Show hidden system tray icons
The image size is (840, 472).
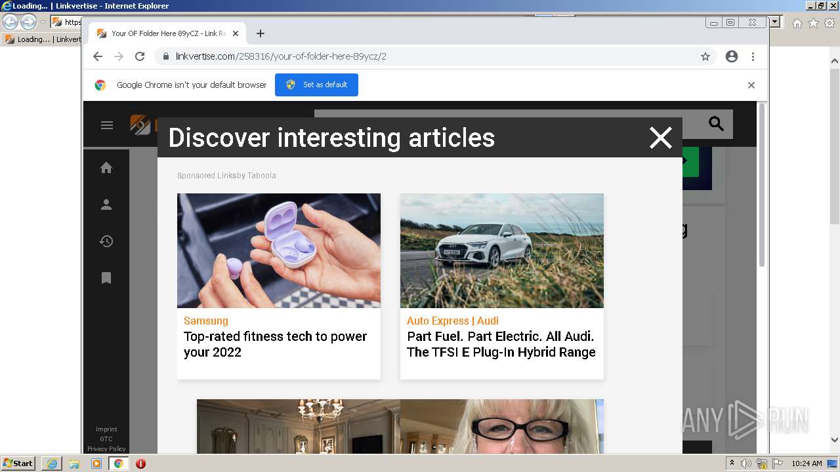tap(732, 463)
